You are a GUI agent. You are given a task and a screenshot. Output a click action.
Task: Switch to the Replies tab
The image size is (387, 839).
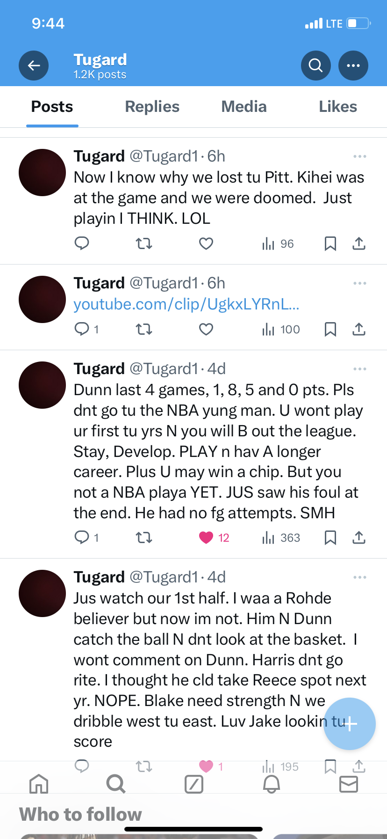coord(152,107)
